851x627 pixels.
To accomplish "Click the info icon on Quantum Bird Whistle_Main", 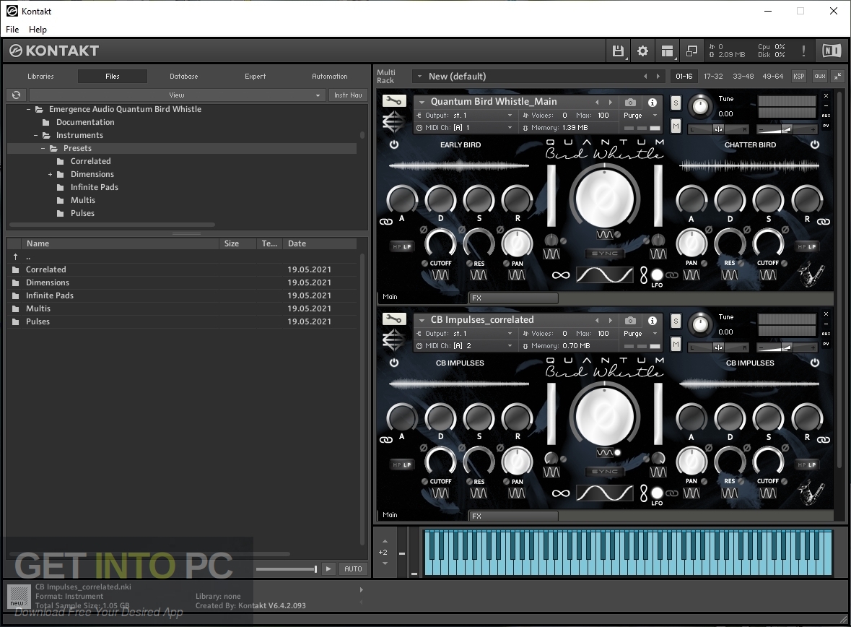I will pyautogui.click(x=653, y=102).
